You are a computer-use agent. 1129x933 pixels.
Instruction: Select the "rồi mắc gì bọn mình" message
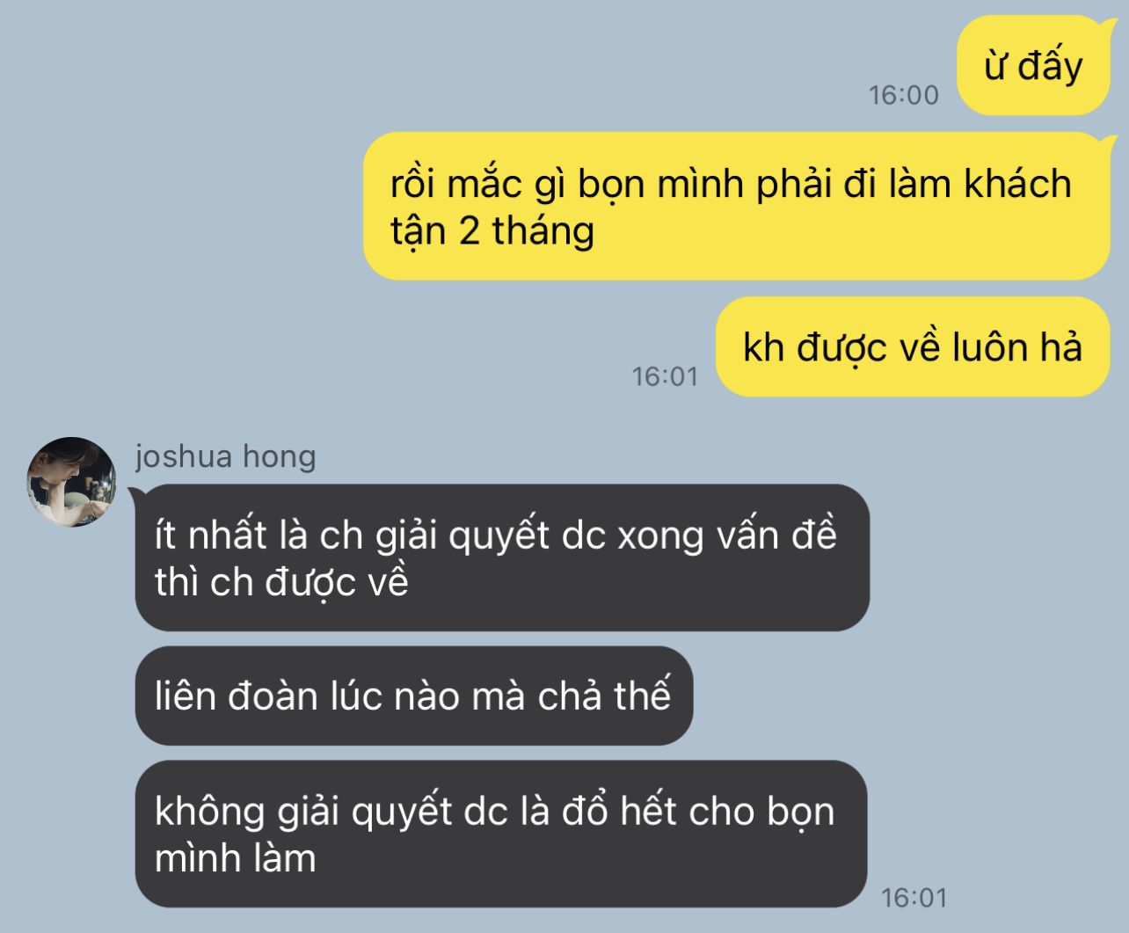click(737, 206)
